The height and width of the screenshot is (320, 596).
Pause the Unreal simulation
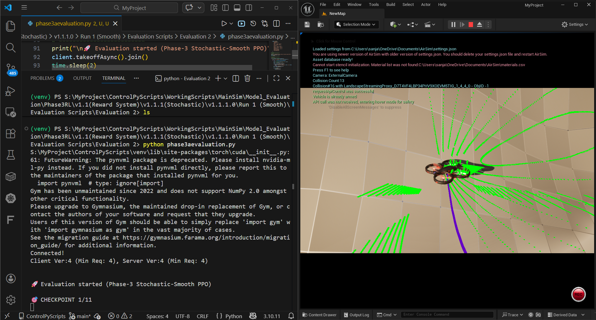point(453,25)
